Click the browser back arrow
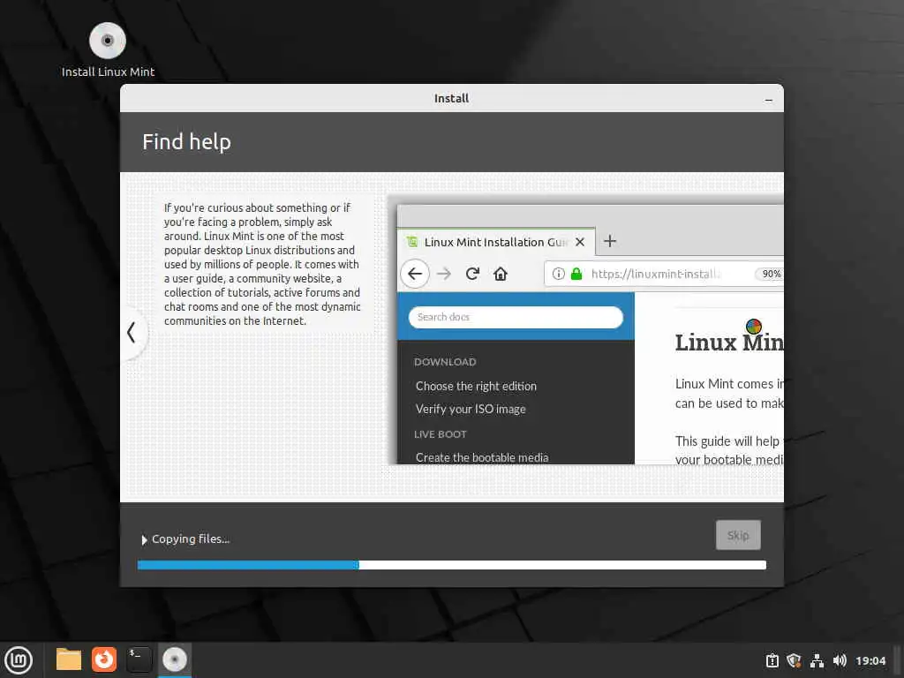 coord(415,274)
